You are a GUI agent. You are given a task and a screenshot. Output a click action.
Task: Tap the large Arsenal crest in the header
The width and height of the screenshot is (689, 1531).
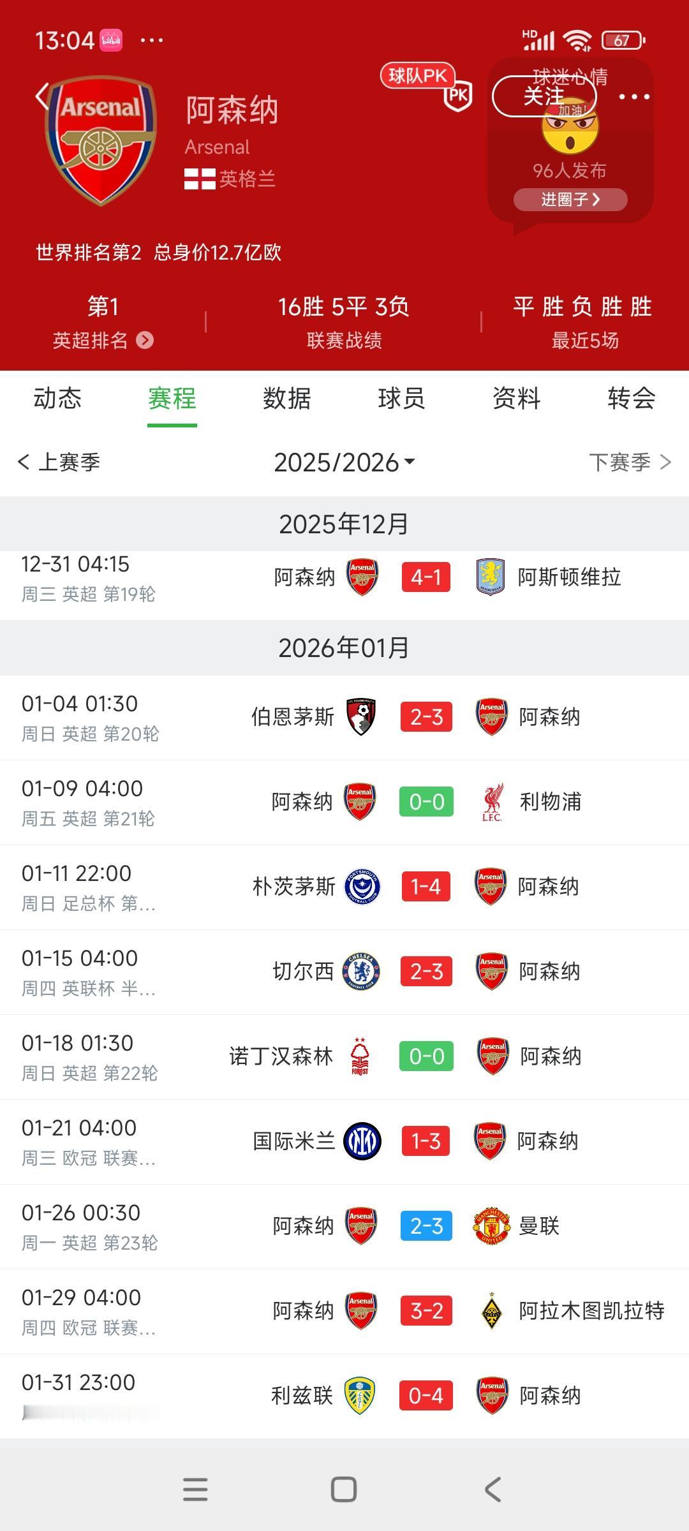point(101,140)
